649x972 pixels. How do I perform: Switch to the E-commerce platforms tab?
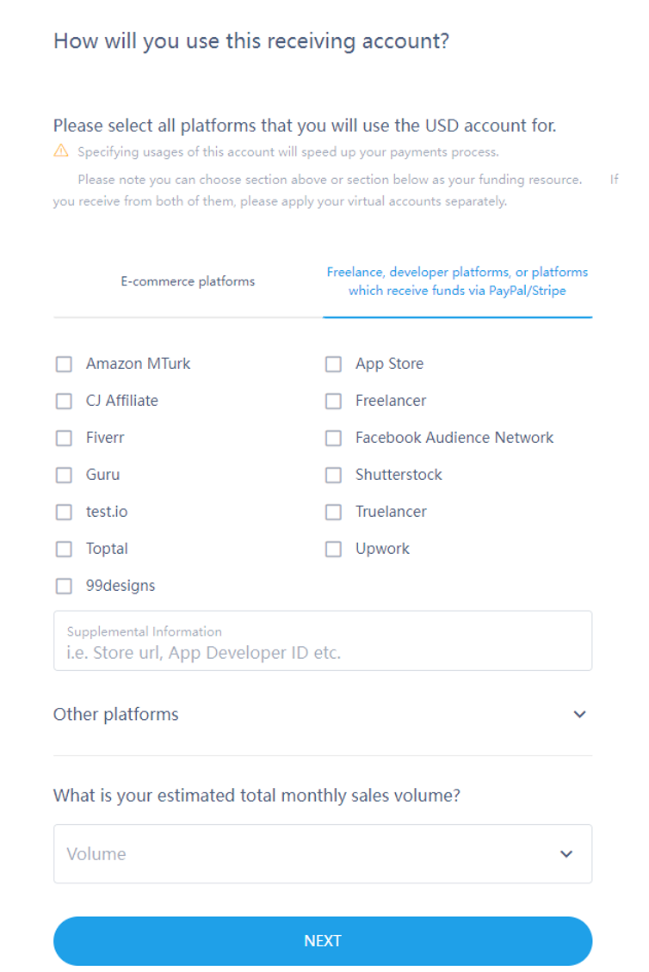(x=188, y=281)
